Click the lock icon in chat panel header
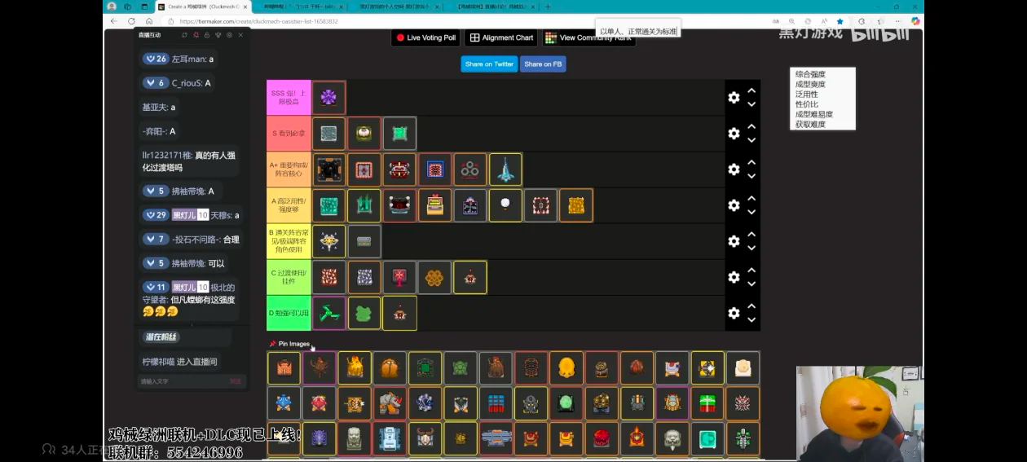1027x462 pixels. (206, 35)
